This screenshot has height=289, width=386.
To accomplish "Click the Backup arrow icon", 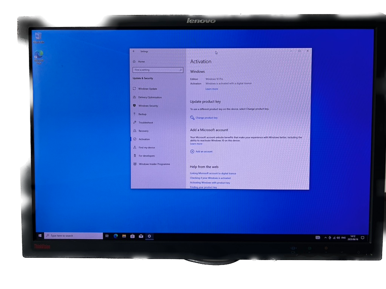I will (x=135, y=114).
